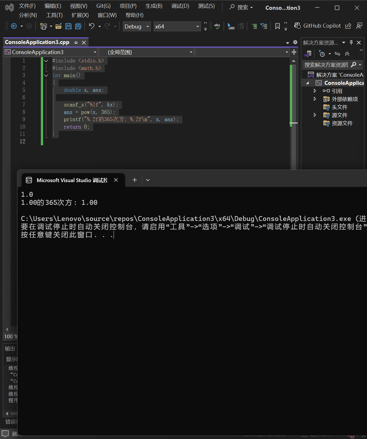Screen dimensions: 367x439
Task: Click the Save All multi-disk icon
Action: (x=78, y=26)
